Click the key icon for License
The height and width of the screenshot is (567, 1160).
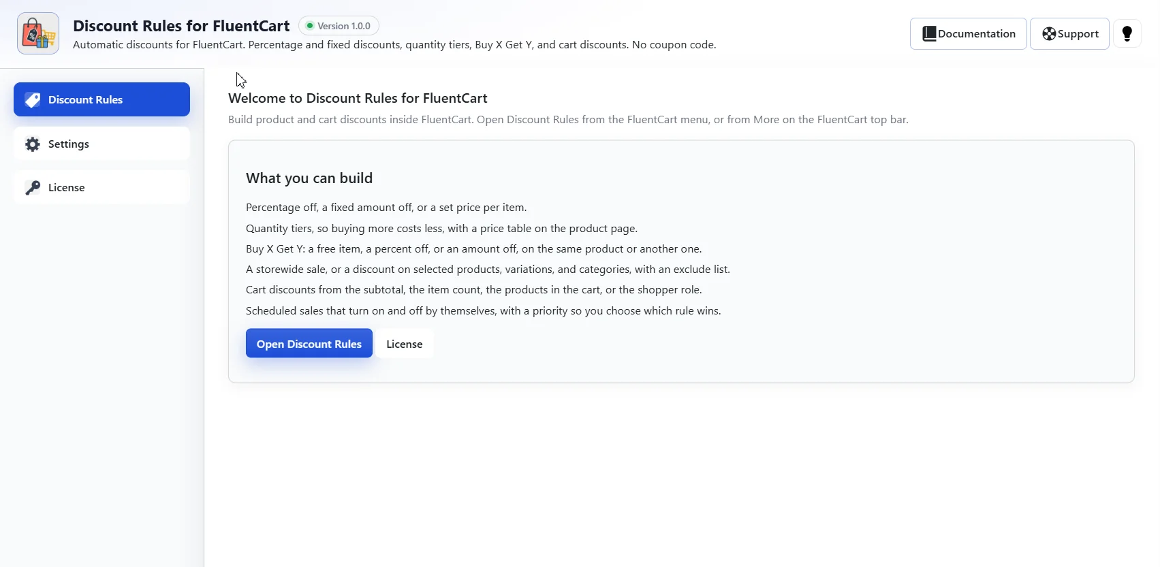pyautogui.click(x=33, y=188)
